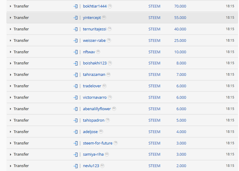
Task: Open the victornavarro account link
Action: [x=94, y=97]
